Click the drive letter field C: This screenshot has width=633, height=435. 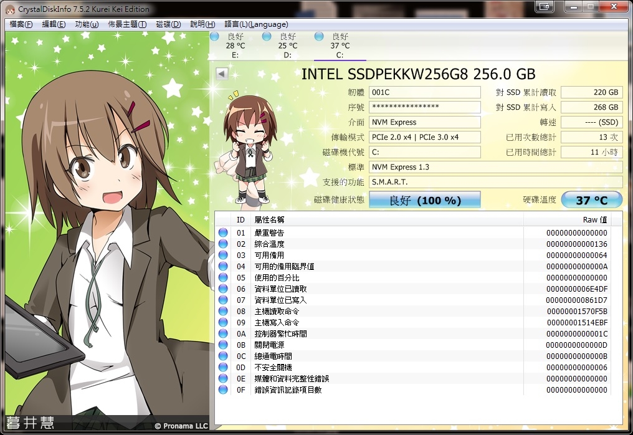pyautogui.click(x=425, y=152)
